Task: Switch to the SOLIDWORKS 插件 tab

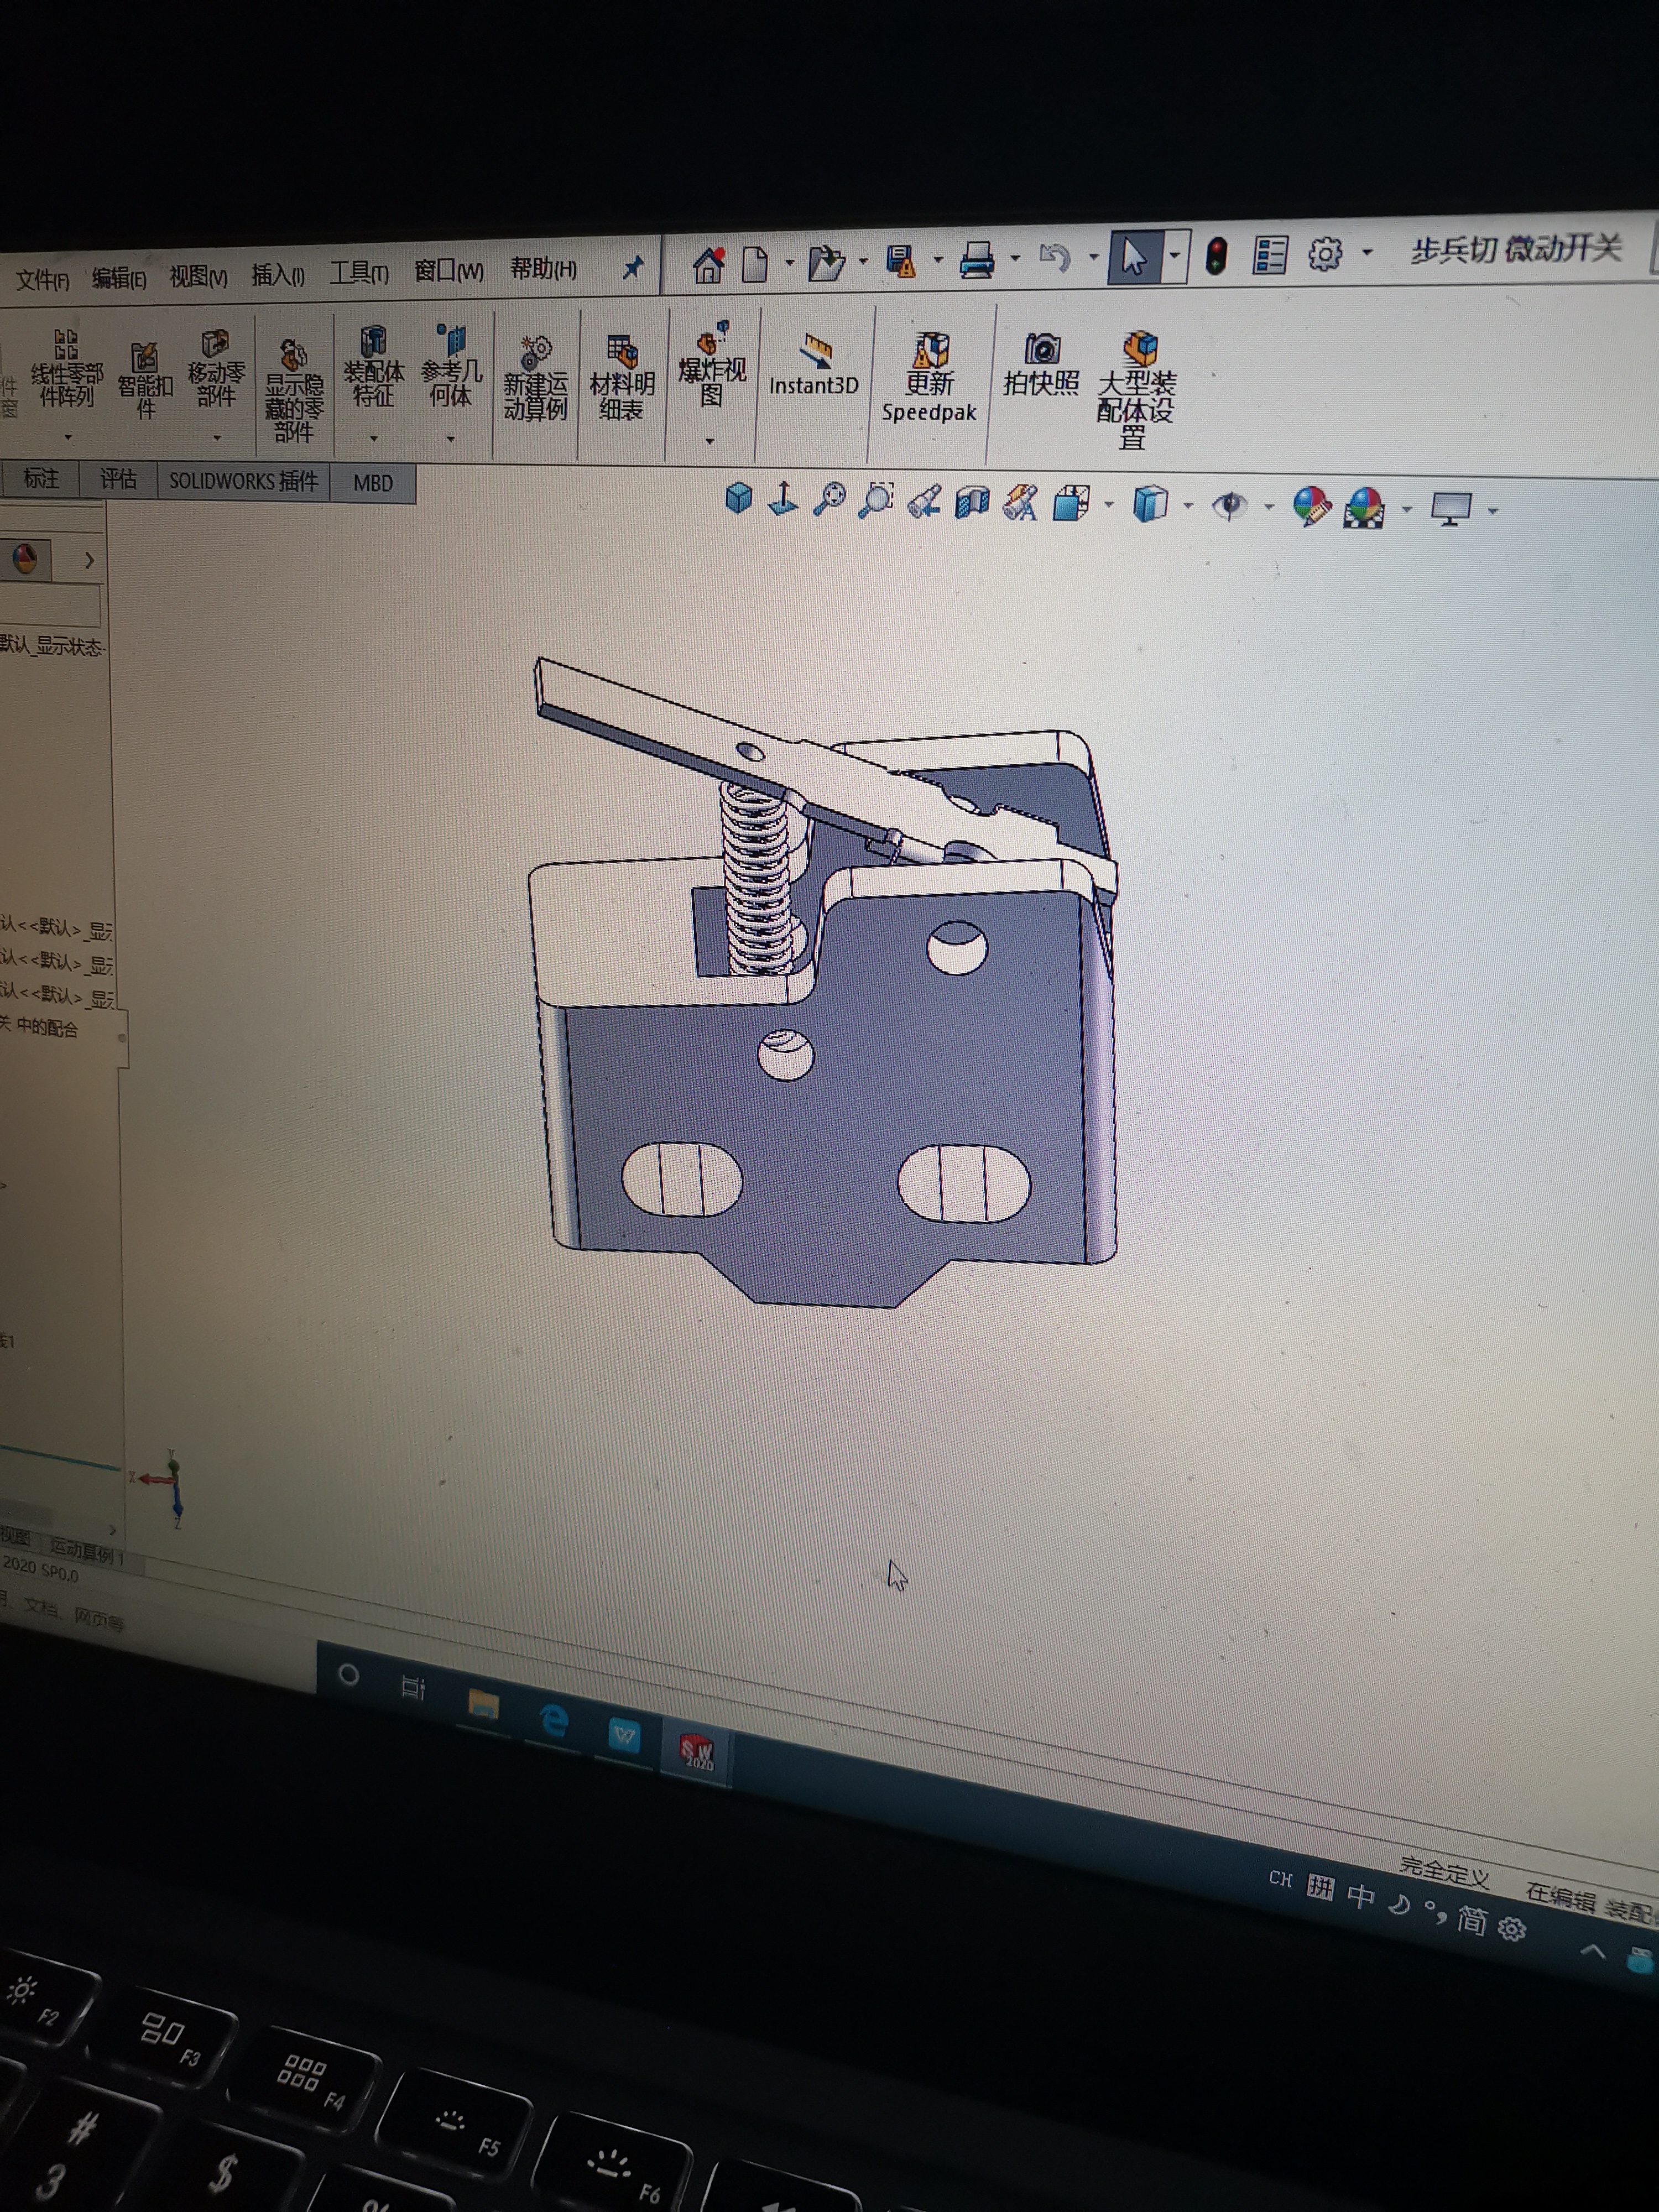Action: click(243, 482)
